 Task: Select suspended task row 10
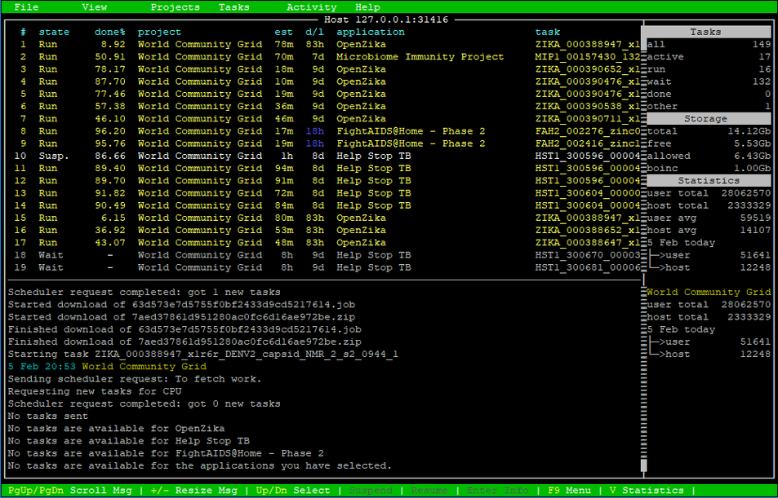coord(327,156)
